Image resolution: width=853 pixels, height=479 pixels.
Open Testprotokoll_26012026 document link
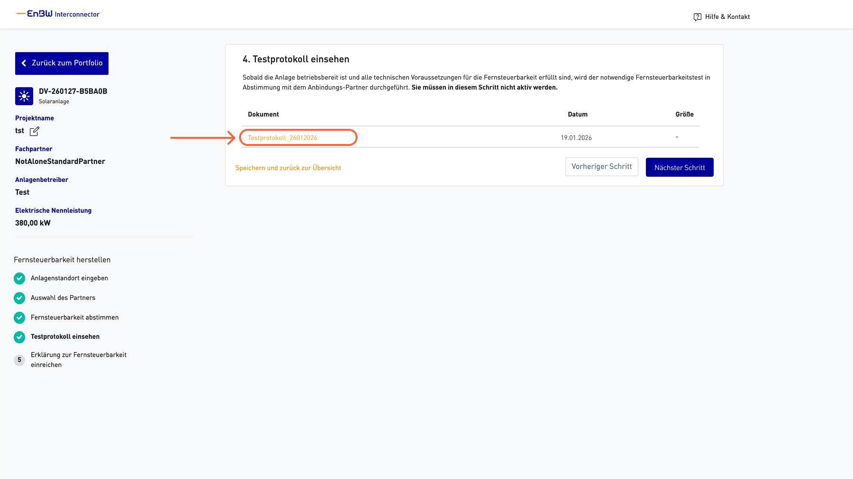(282, 138)
